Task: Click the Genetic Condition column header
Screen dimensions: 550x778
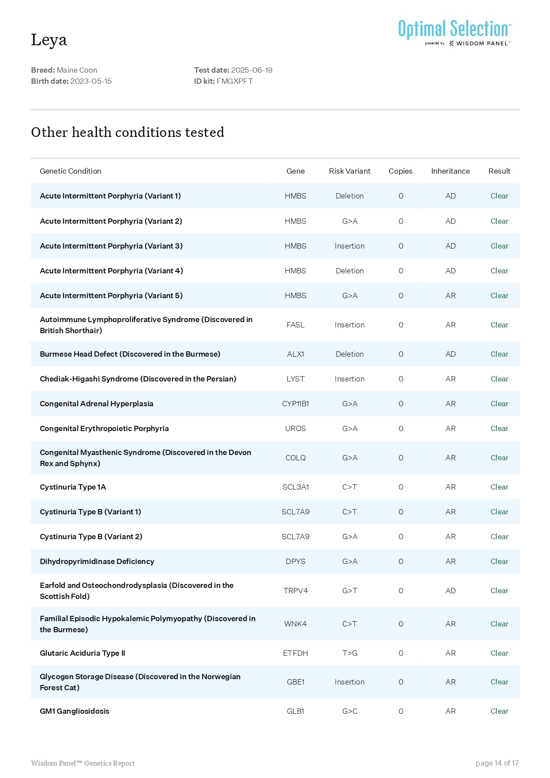Action: [70, 171]
